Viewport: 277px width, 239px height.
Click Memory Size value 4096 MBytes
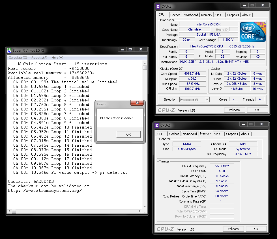coord(187,149)
